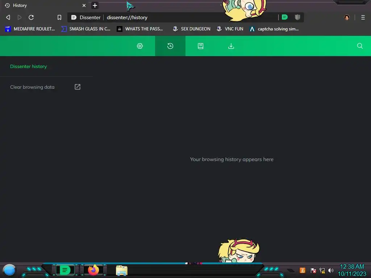Image resolution: width=371 pixels, height=278 pixels.
Task: Open captcha solving sim... bookmark
Action: [274, 29]
